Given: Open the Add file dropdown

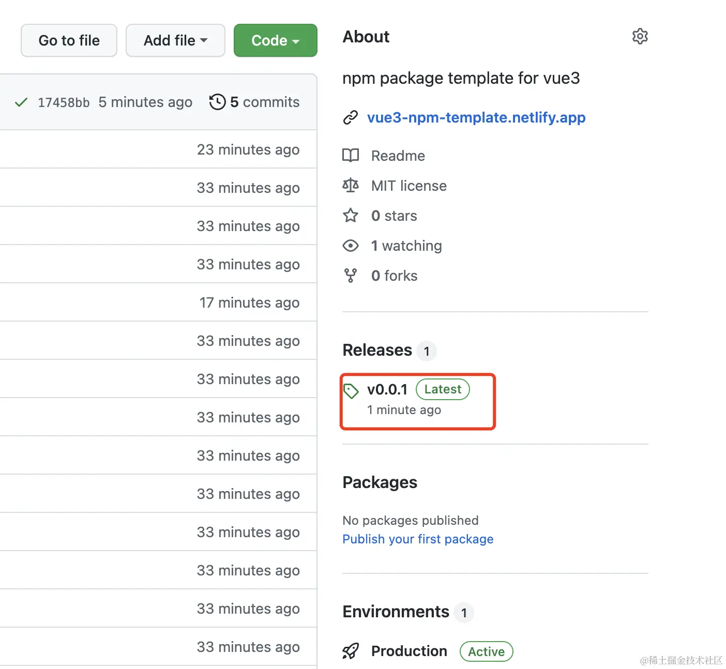Looking at the screenshot, I should (x=175, y=40).
